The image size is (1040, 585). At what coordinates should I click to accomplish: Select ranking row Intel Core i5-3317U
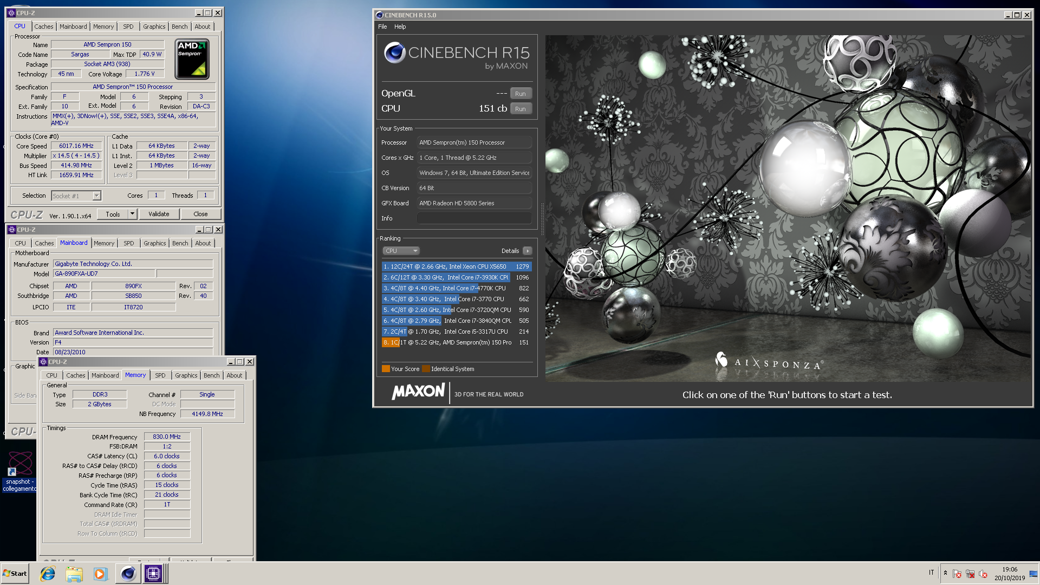coord(457,331)
